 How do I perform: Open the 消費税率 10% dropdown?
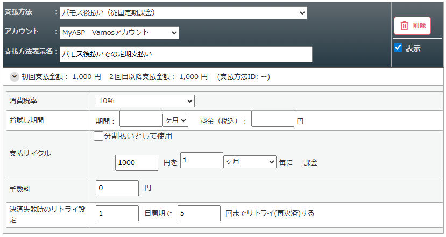click(x=145, y=101)
